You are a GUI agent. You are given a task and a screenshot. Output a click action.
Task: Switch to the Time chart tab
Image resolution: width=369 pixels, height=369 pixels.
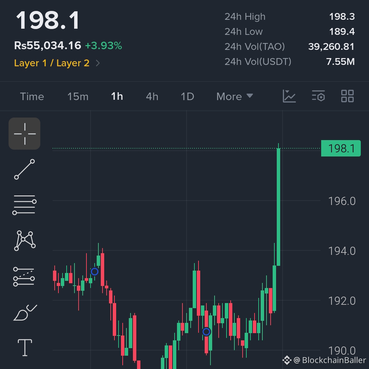tap(32, 96)
